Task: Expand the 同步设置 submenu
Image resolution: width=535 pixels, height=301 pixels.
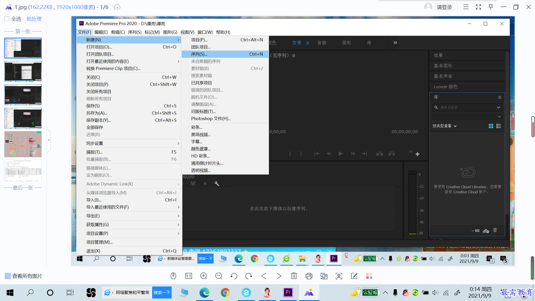Action: (178, 143)
